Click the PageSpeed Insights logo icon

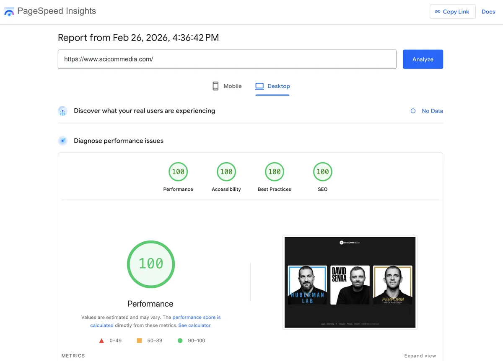pyautogui.click(x=9, y=11)
